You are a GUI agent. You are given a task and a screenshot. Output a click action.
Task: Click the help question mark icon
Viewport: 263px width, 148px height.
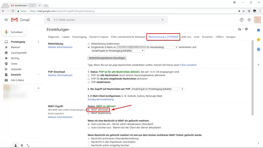pos(242,19)
